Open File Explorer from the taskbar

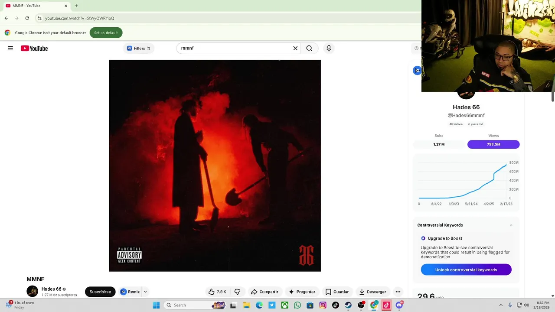click(x=246, y=305)
